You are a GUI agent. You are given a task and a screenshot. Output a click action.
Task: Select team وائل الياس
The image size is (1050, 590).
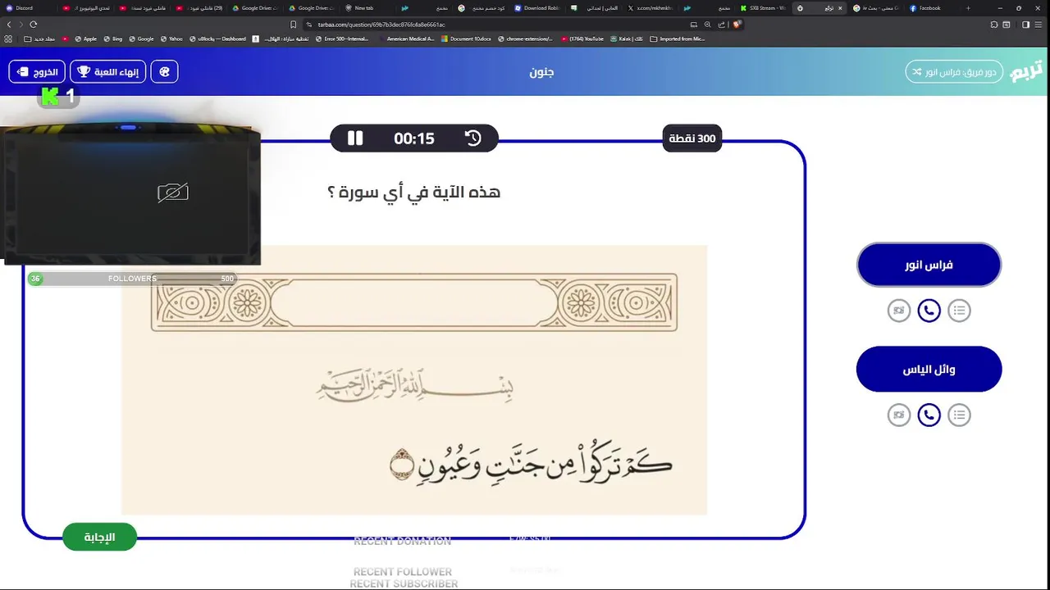coord(929,369)
